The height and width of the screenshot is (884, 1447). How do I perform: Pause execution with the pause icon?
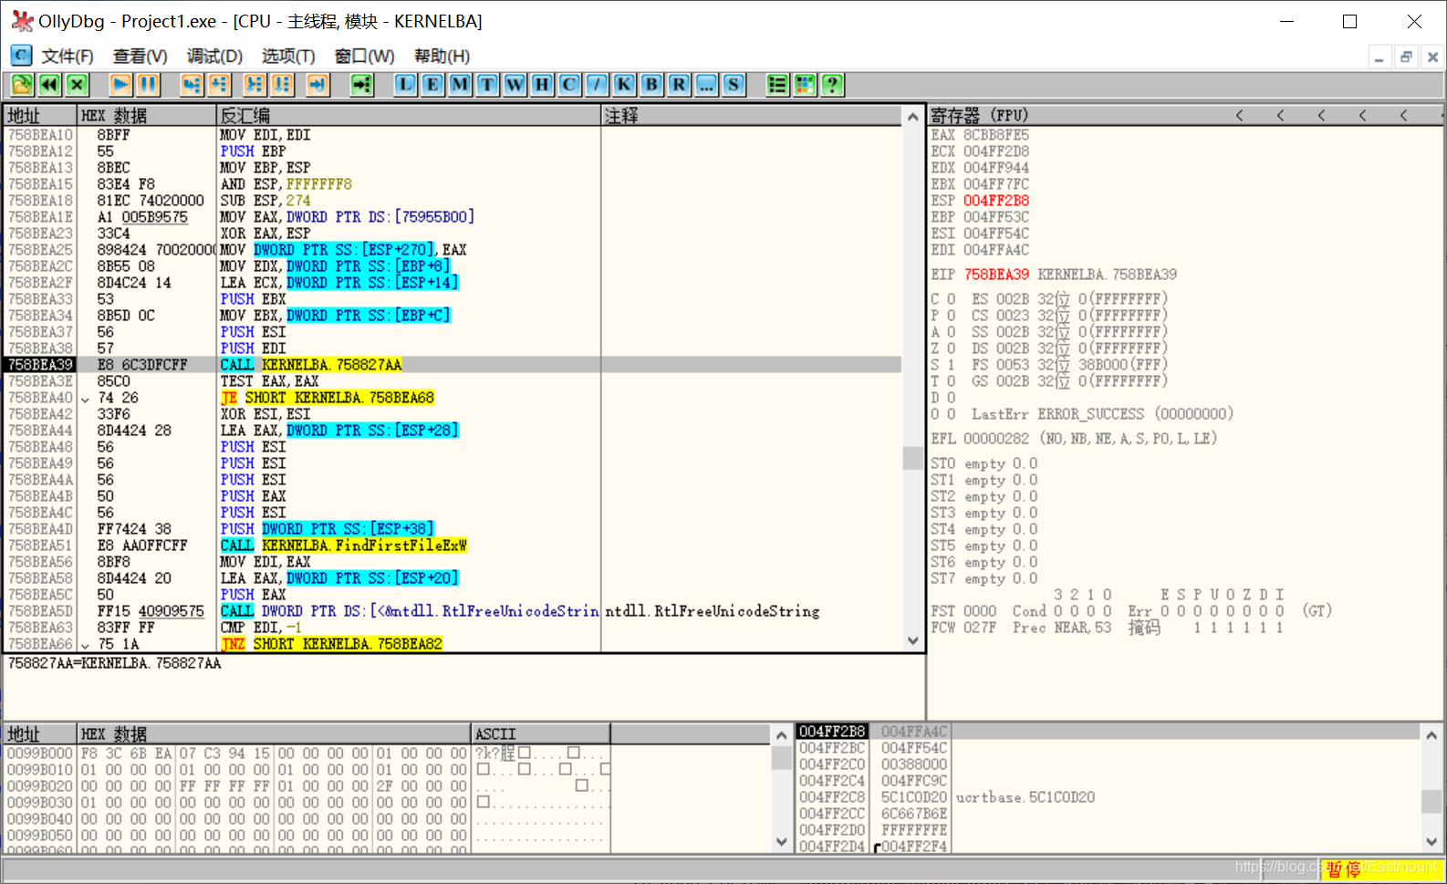point(148,85)
